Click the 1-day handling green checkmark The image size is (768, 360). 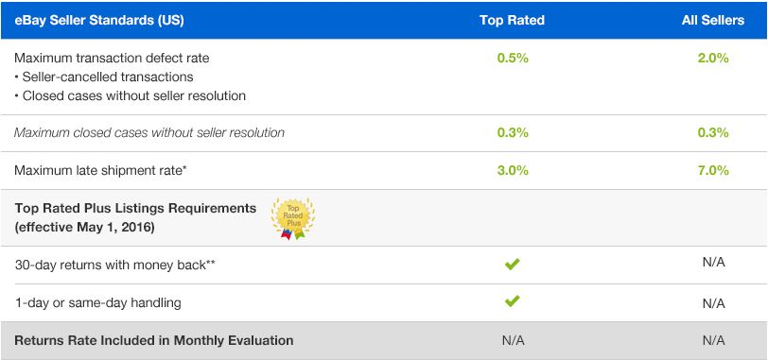pos(512,301)
